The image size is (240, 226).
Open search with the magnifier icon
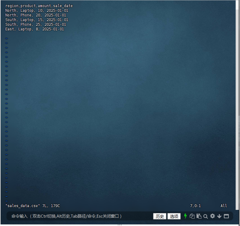pos(206,216)
